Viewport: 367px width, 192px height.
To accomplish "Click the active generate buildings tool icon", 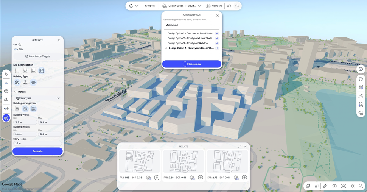I will click(x=6, y=118).
